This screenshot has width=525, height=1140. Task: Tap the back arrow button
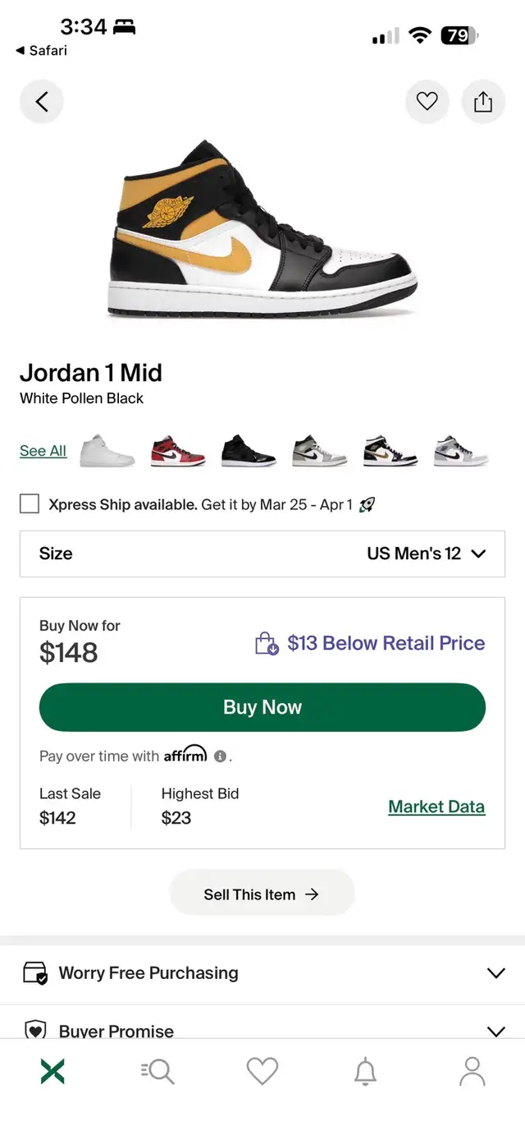(x=42, y=102)
